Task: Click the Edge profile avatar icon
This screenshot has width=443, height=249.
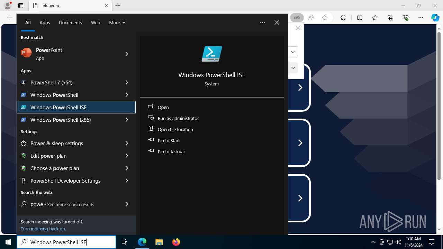Action: coord(8,6)
